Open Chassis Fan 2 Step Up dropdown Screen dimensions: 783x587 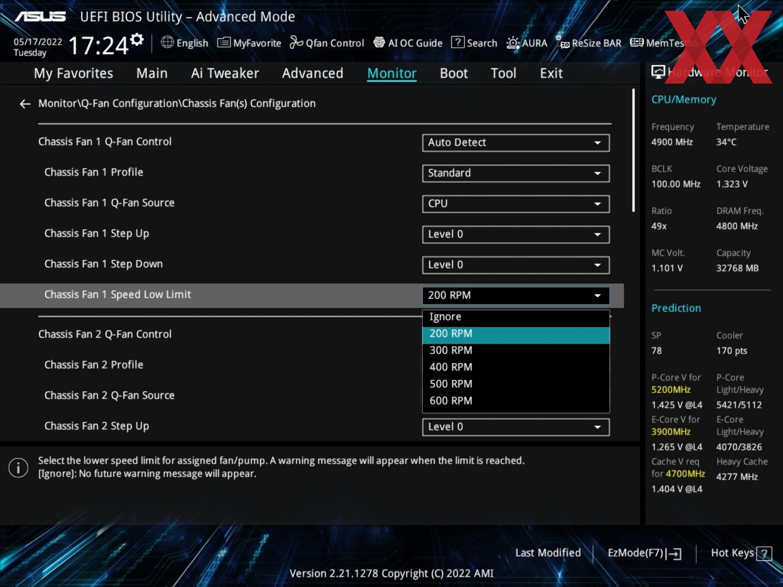click(x=516, y=427)
